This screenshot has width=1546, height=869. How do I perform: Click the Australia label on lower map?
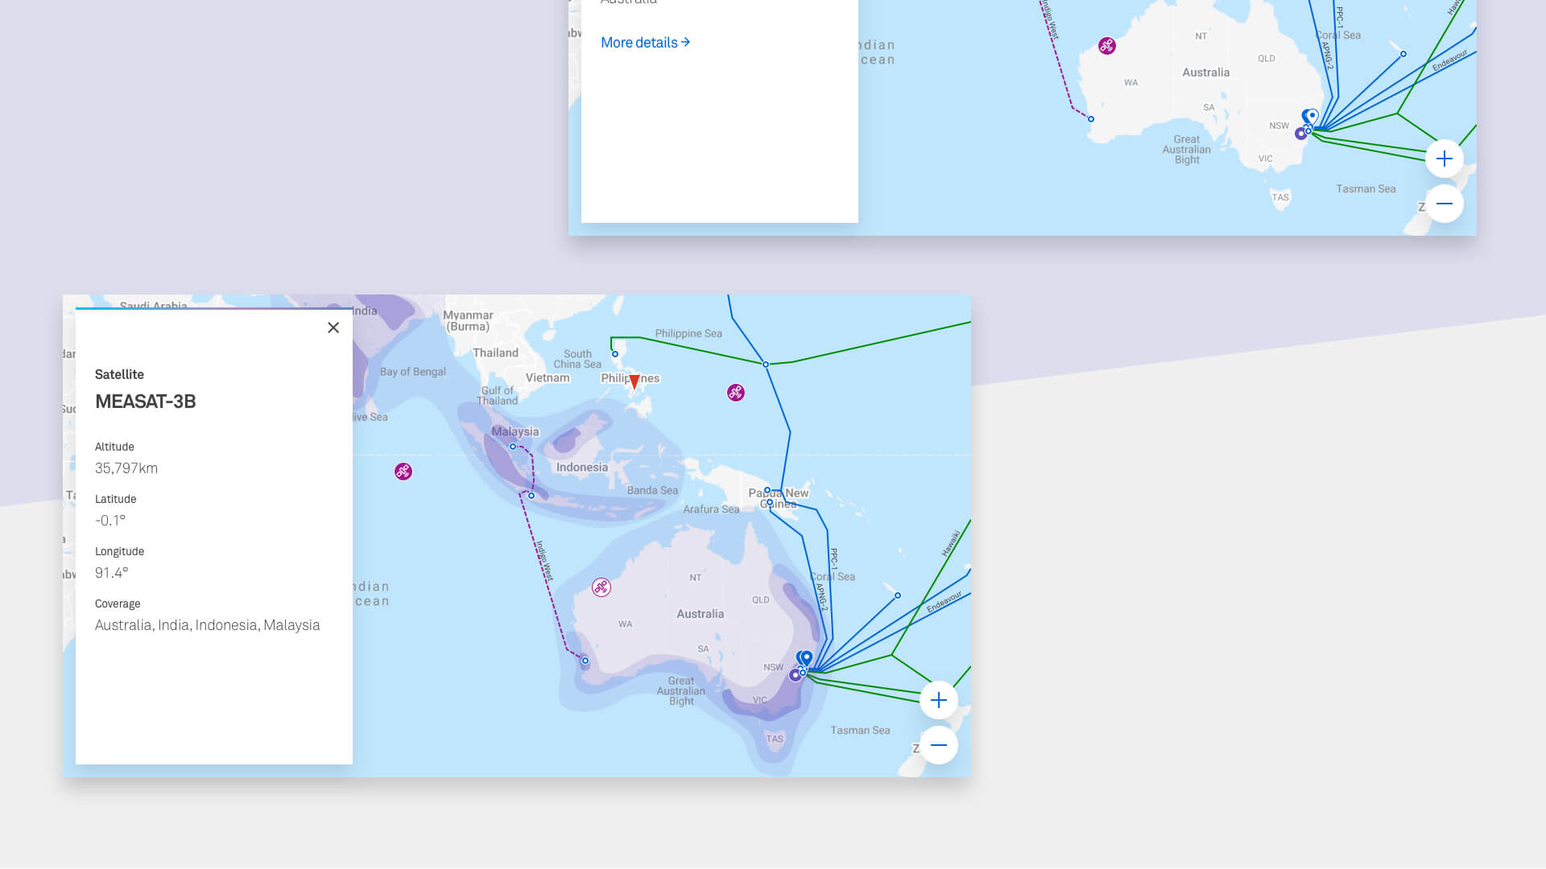point(701,614)
